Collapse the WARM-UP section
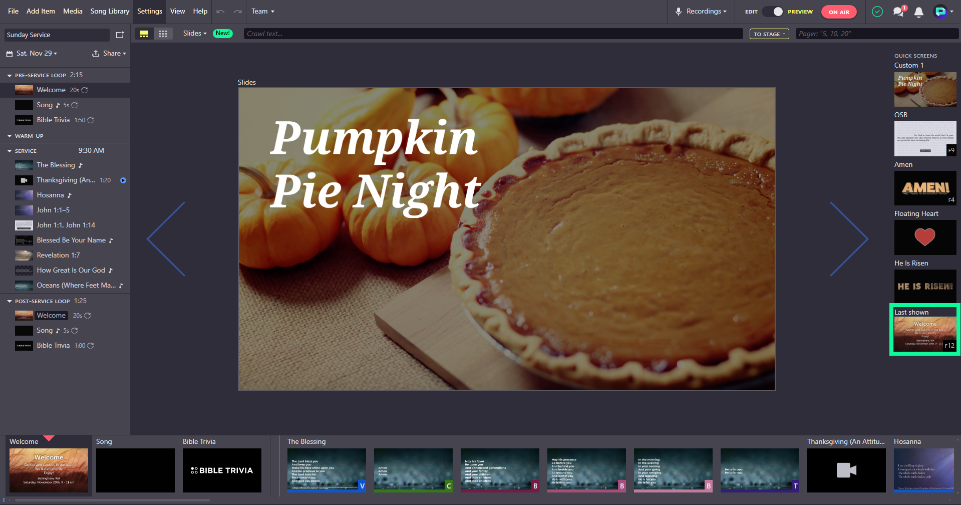Image resolution: width=961 pixels, height=505 pixels. pyautogui.click(x=10, y=136)
